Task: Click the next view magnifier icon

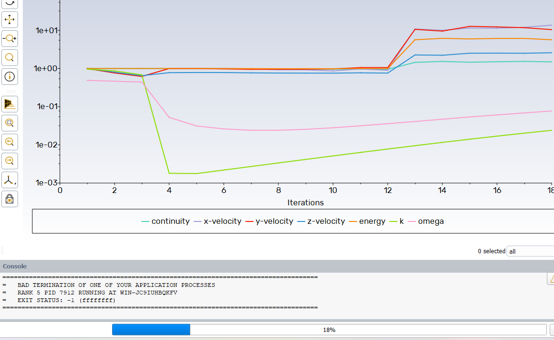Action: click(x=10, y=161)
